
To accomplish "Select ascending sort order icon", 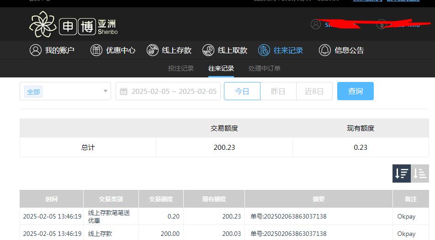I will pos(420,174).
